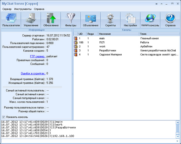Launch the WWW консоль globe icon
The height and width of the screenshot is (144, 181).
(150, 20)
